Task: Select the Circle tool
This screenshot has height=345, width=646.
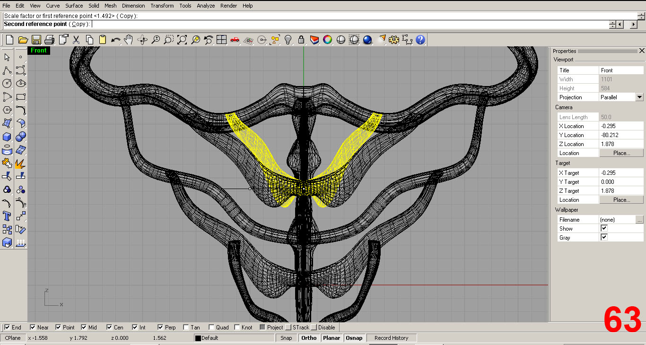Action: click(7, 84)
